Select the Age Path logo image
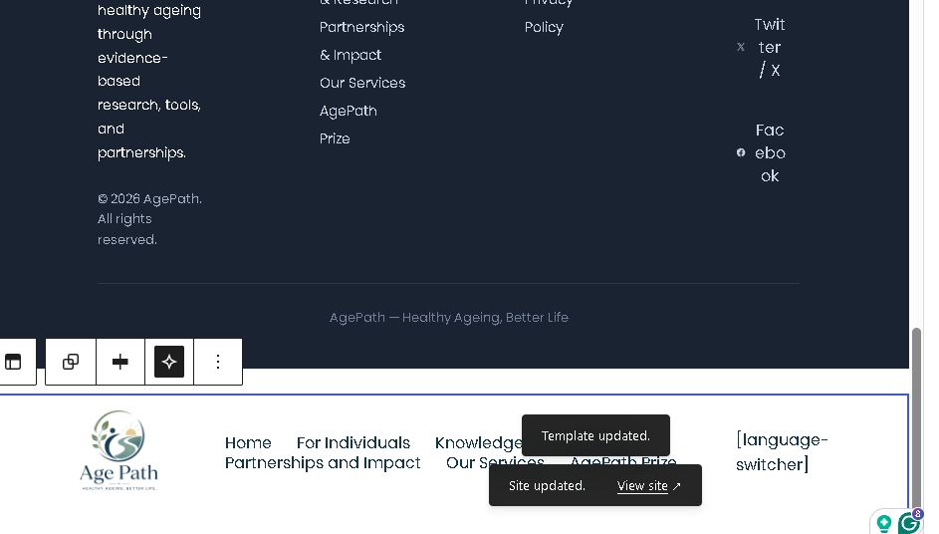 [119, 450]
